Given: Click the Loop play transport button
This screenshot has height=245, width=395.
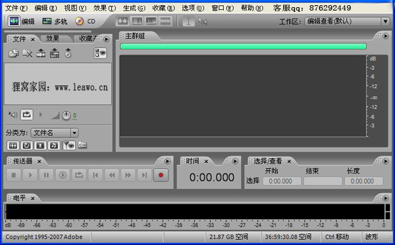Looking at the screenshot, I should (x=79, y=175).
